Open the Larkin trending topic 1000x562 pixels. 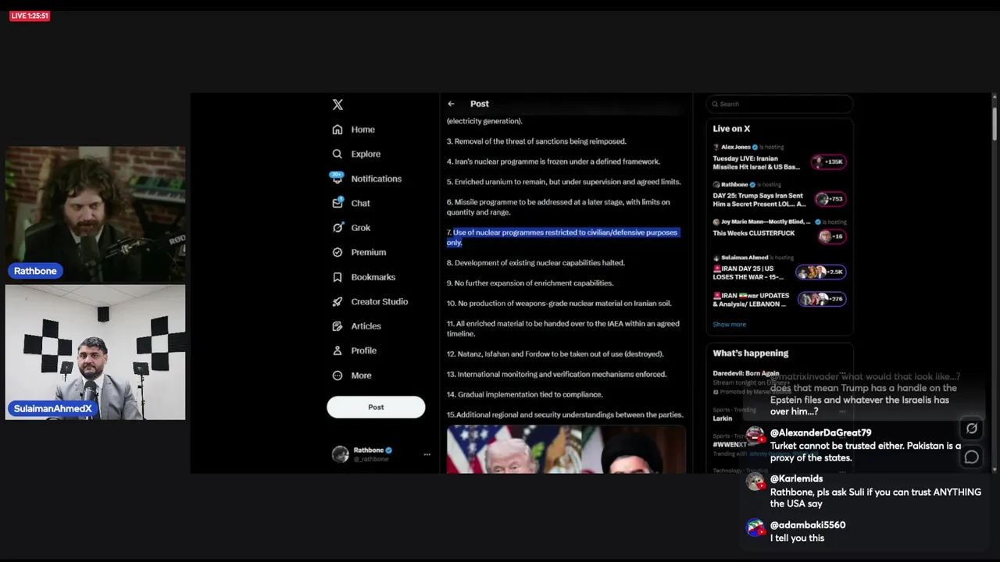point(722,418)
